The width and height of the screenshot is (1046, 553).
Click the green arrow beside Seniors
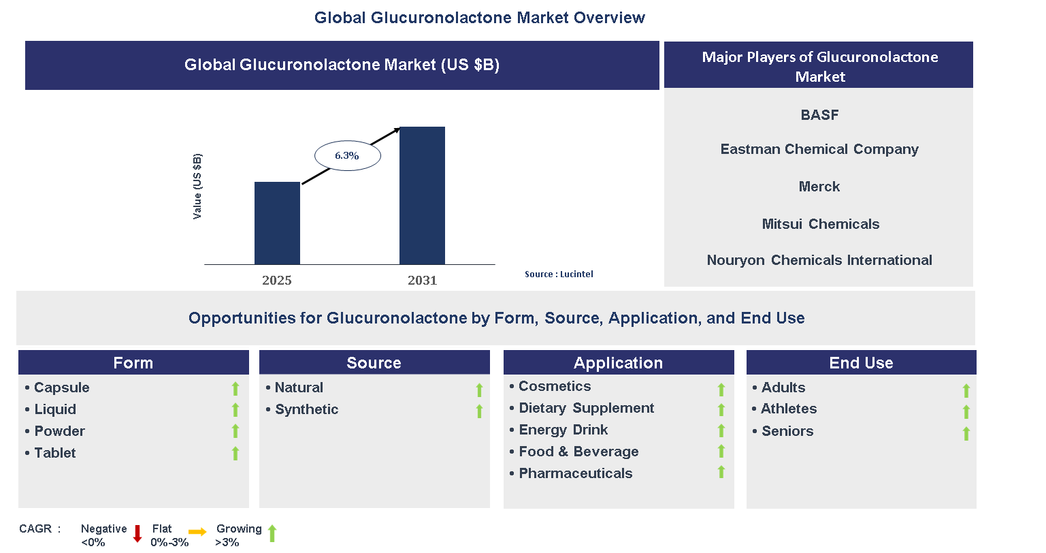[966, 434]
